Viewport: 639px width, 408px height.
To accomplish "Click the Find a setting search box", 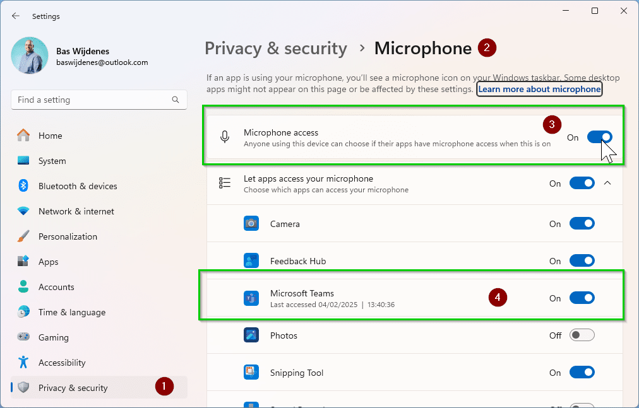I will coord(92,100).
